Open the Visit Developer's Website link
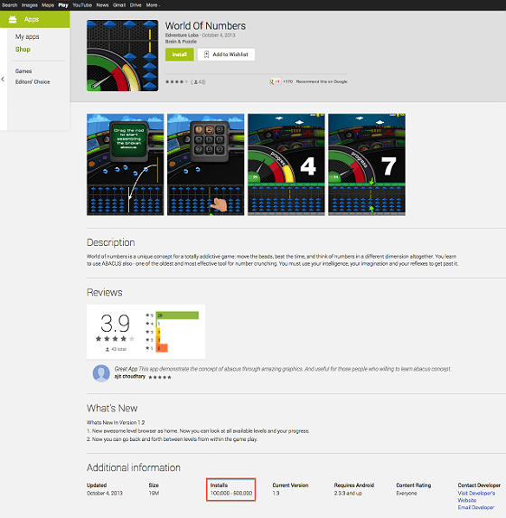This screenshot has height=518, width=506. point(476,496)
